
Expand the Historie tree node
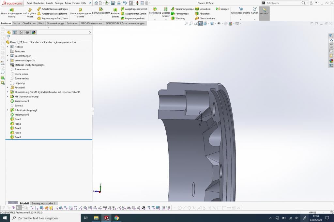[8, 47]
